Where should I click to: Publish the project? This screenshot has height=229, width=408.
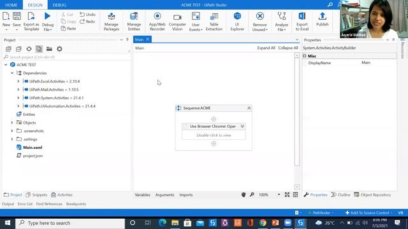322,19
